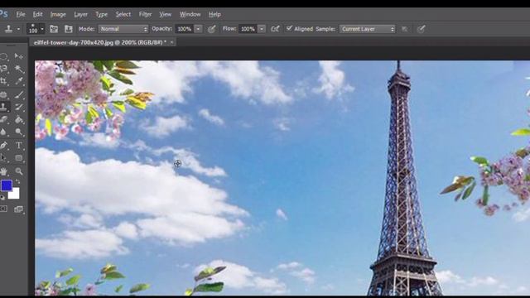Open the Window menu

190,15
